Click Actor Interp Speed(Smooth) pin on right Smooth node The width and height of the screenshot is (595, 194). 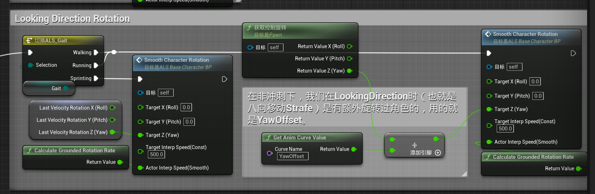pos(490,142)
